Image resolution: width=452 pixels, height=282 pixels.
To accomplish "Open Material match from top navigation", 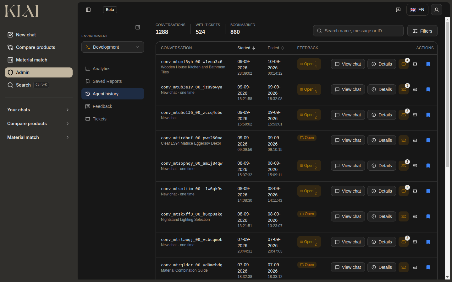I will [x=39, y=60].
